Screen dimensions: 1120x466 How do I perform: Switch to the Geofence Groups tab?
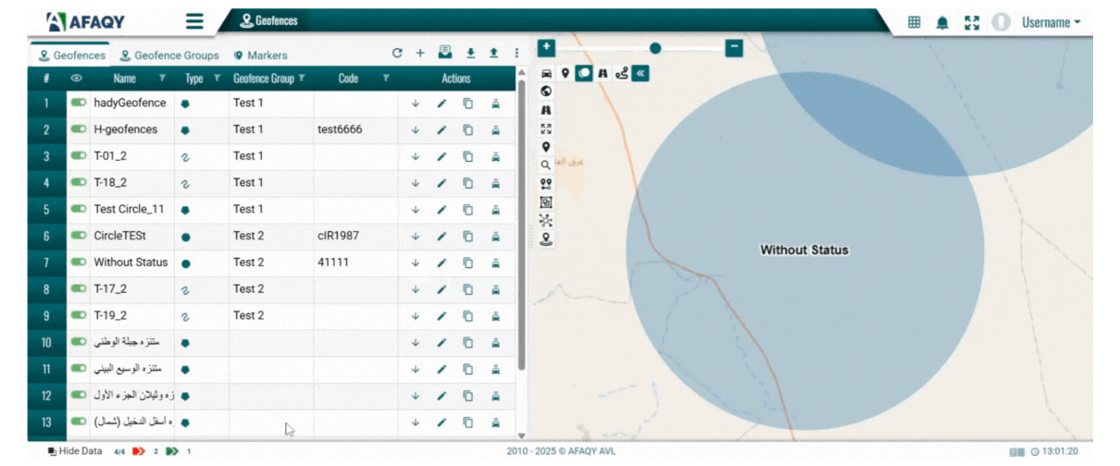coord(170,55)
